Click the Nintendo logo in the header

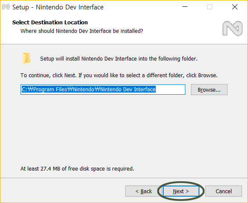232,29
